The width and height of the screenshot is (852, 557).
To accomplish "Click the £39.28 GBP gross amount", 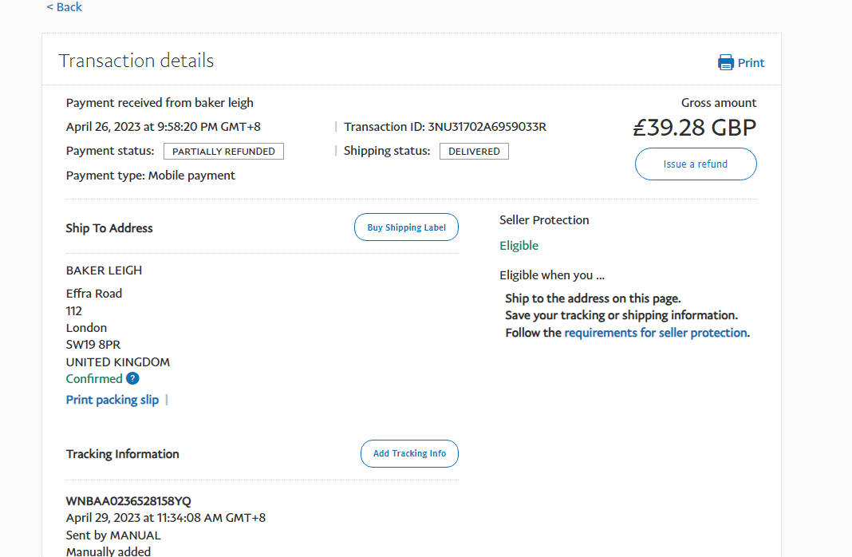I will (x=694, y=128).
